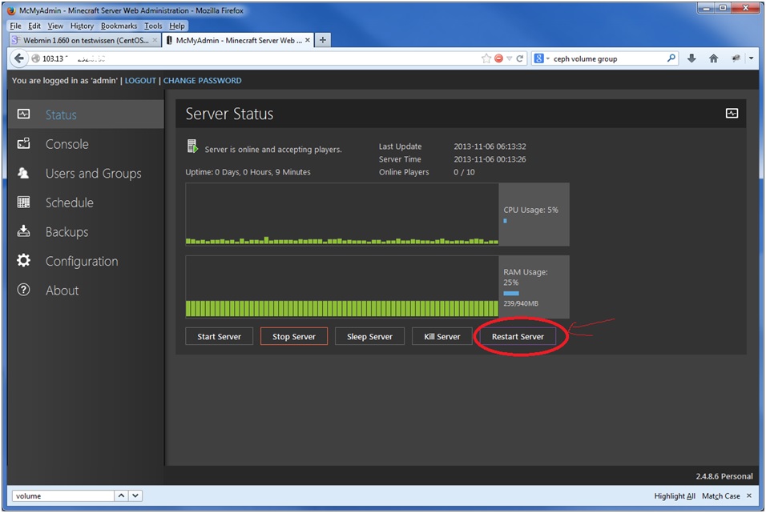Click the find next down arrow
Viewport: 766px width, 513px height.
coord(135,495)
